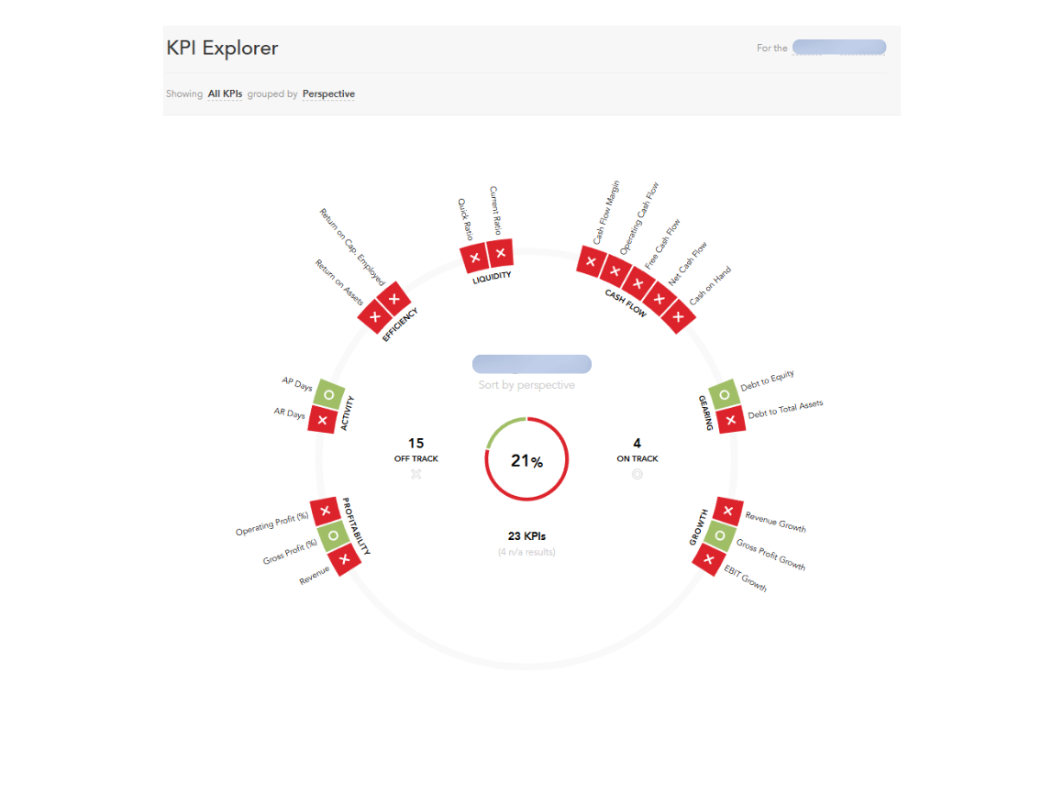
Task: Click the Sort by perspective link
Action: point(526,385)
